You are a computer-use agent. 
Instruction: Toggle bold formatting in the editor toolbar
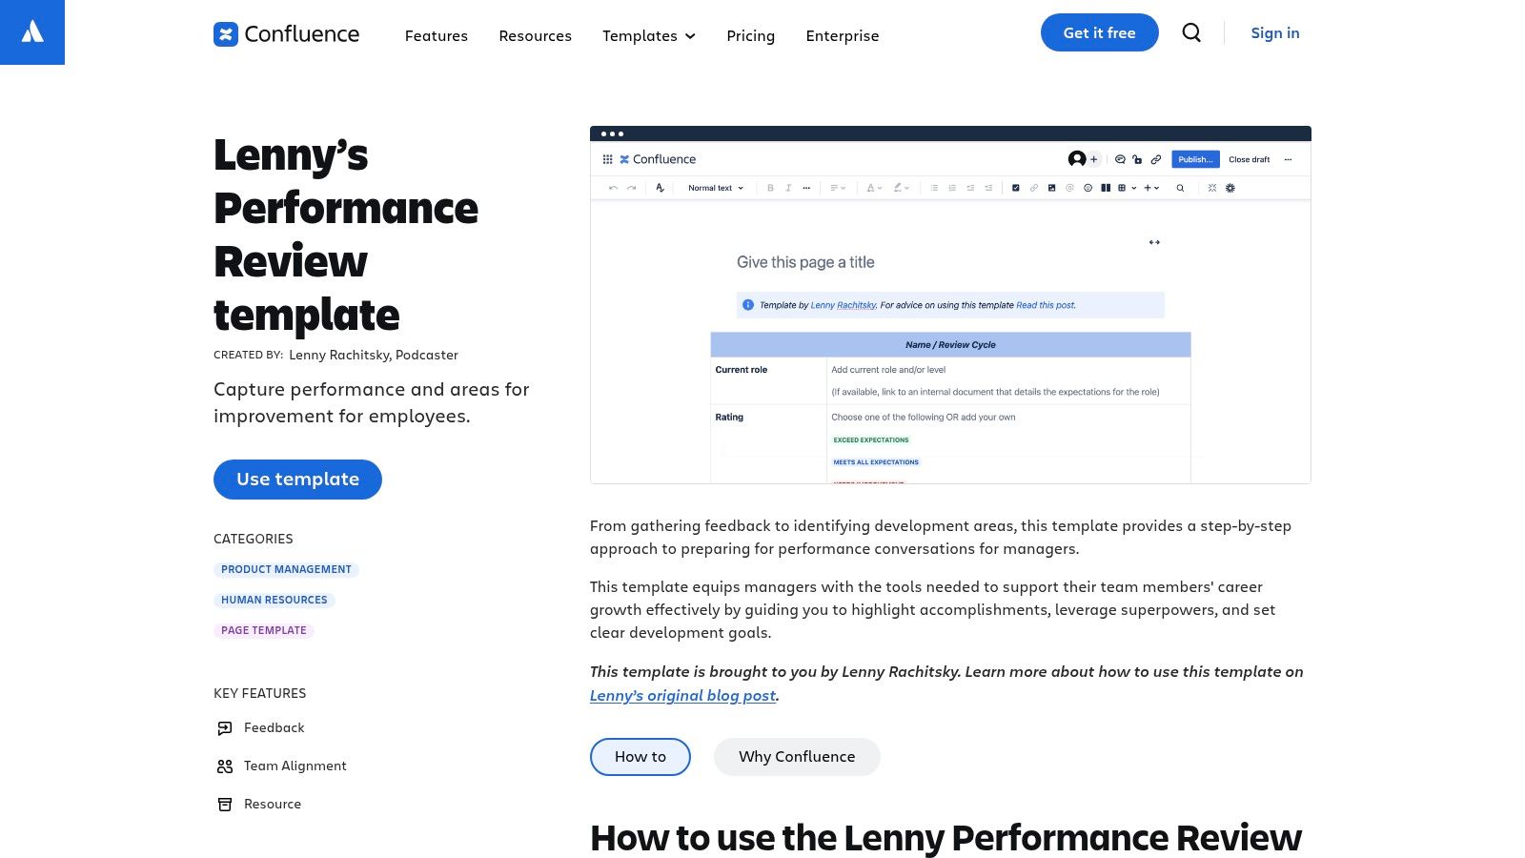pos(770,188)
